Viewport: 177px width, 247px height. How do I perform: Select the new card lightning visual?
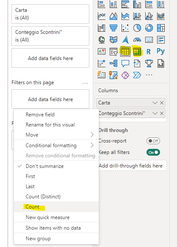[102, 75]
